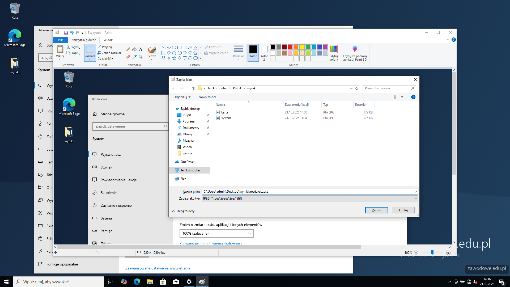Expand the address bar path dropdown

[351, 88]
